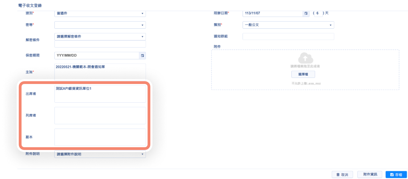The width and height of the screenshot is (408, 179).
Task: Open the 密等 dropdown
Action: (100, 25)
